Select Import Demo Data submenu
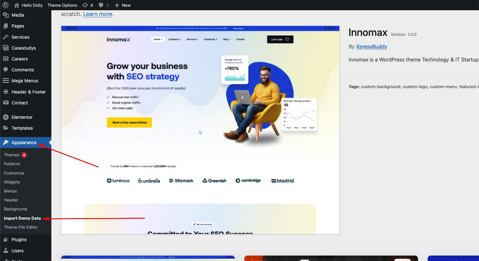 pyautogui.click(x=22, y=218)
